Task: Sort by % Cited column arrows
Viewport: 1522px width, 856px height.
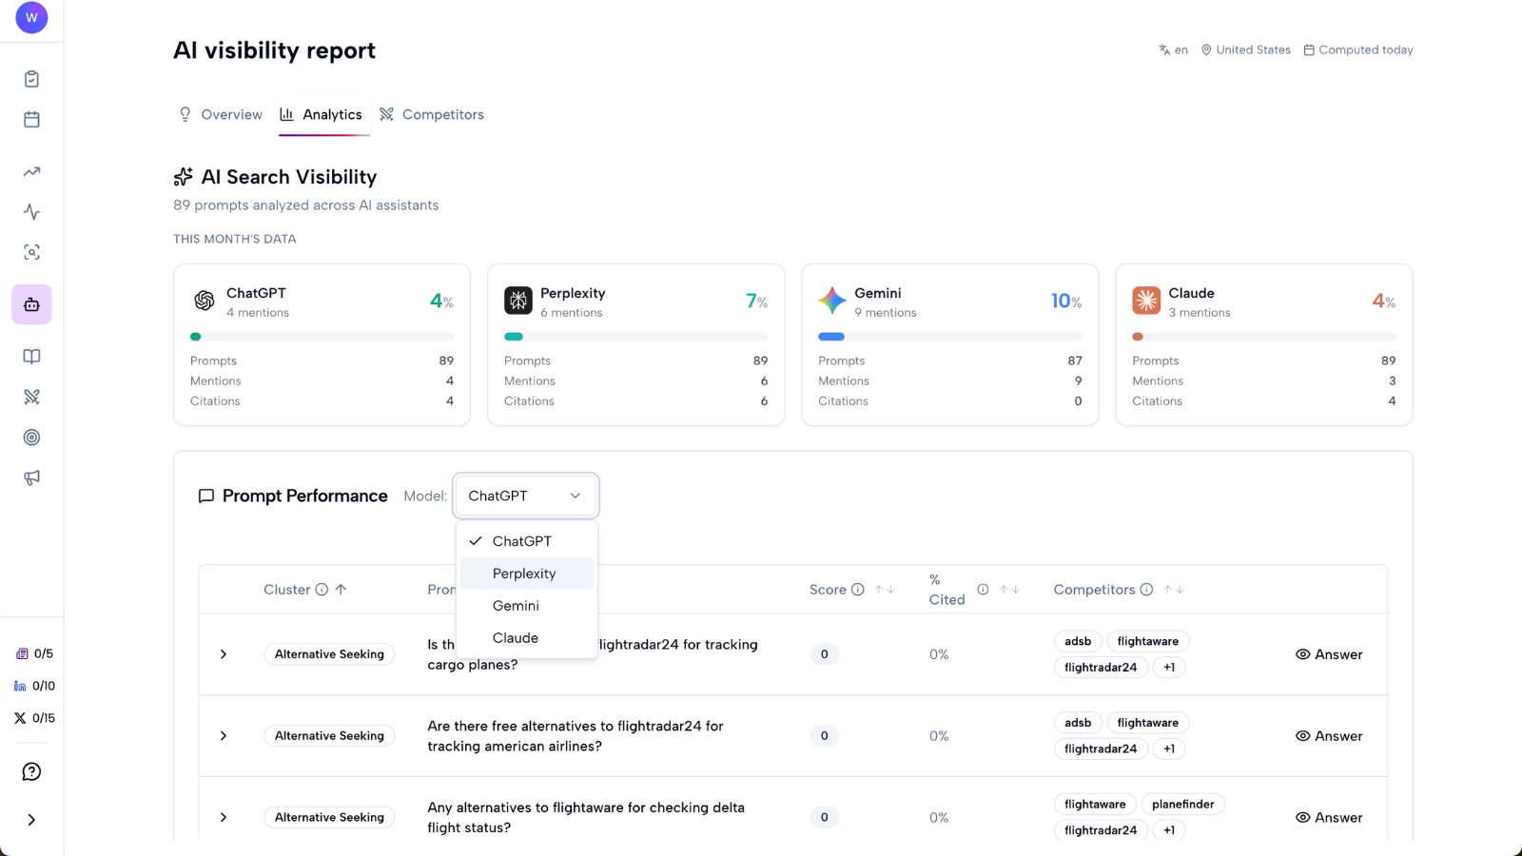Action: (x=1009, y=590)
